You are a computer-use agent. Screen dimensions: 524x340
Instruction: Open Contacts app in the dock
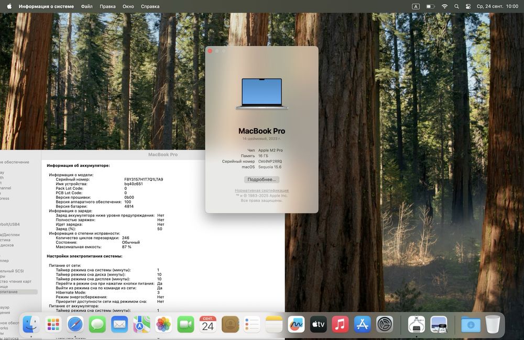[230, 324]
